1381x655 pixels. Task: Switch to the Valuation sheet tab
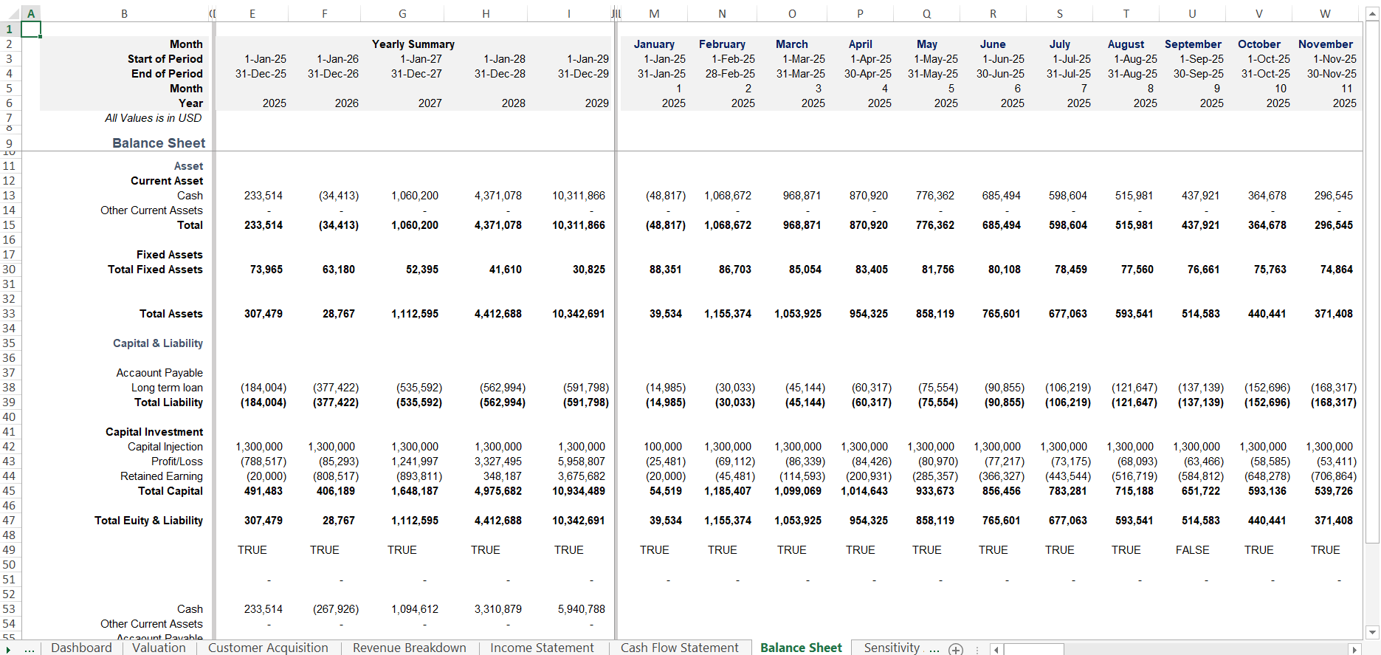click(x=159, y=648)
